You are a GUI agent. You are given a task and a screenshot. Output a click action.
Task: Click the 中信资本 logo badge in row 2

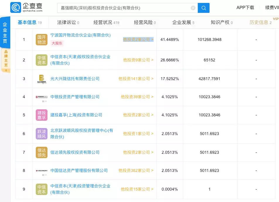point(41,60)
